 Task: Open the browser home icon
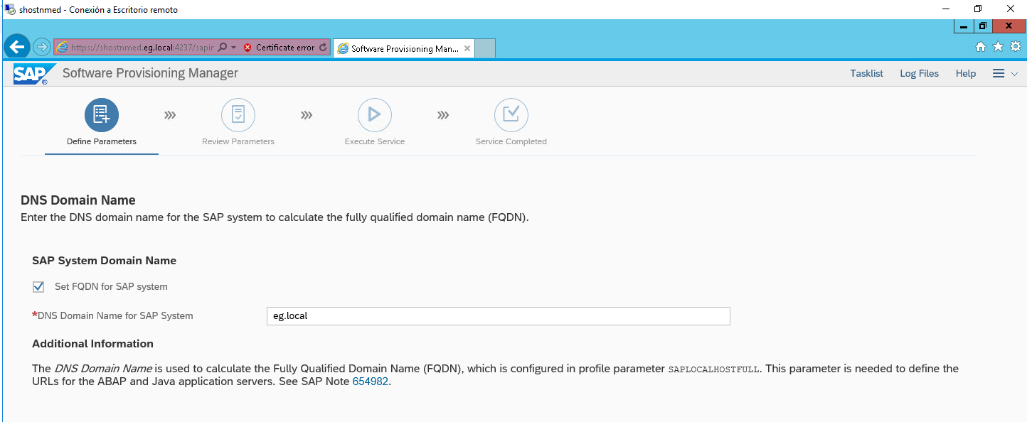981,47
